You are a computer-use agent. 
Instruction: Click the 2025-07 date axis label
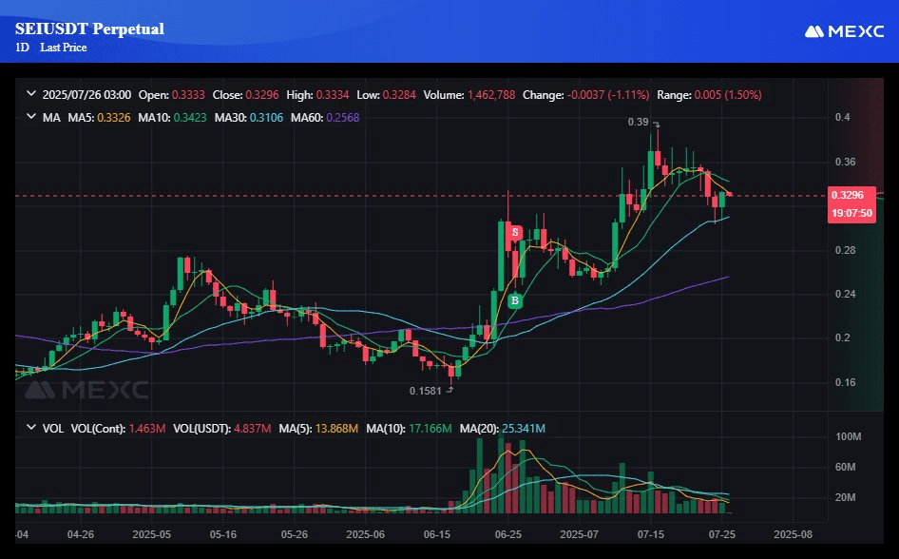tap(579, 534)
